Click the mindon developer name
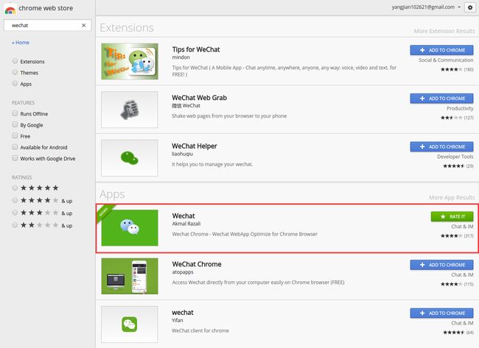 click(x=181, y=57)
